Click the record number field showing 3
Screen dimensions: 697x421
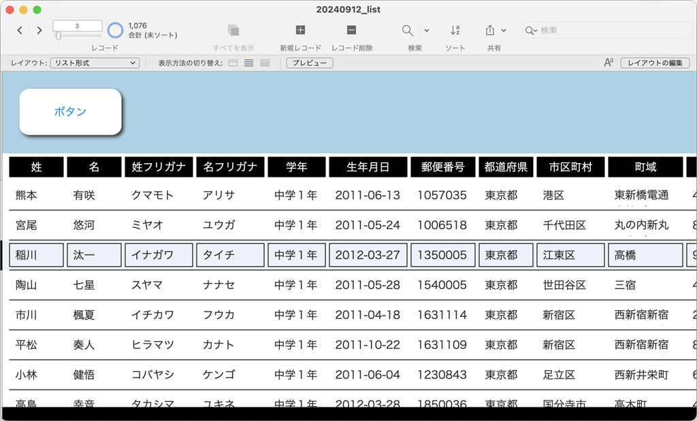tap(78, 26)
